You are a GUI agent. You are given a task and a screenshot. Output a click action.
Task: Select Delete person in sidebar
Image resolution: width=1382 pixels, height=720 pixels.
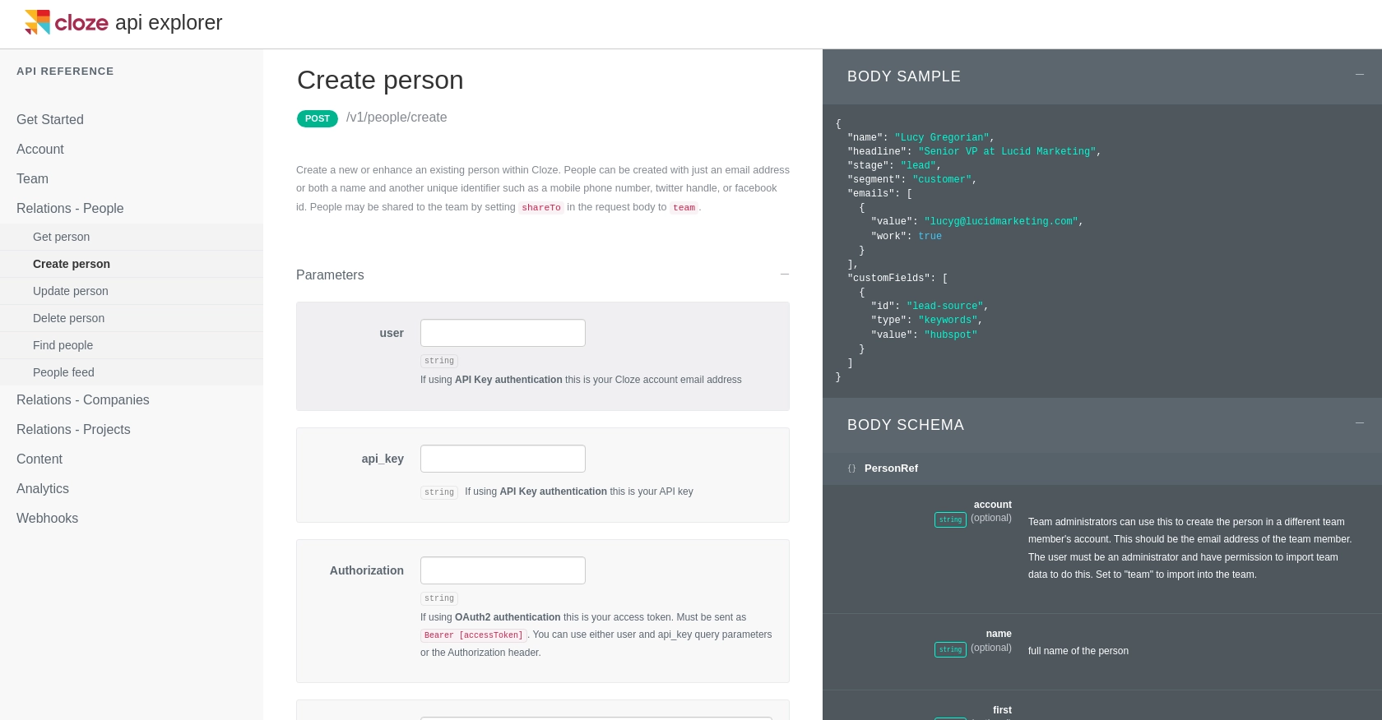click(x=132, y=318)
